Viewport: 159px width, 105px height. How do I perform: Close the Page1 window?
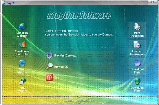click(152, 2)
